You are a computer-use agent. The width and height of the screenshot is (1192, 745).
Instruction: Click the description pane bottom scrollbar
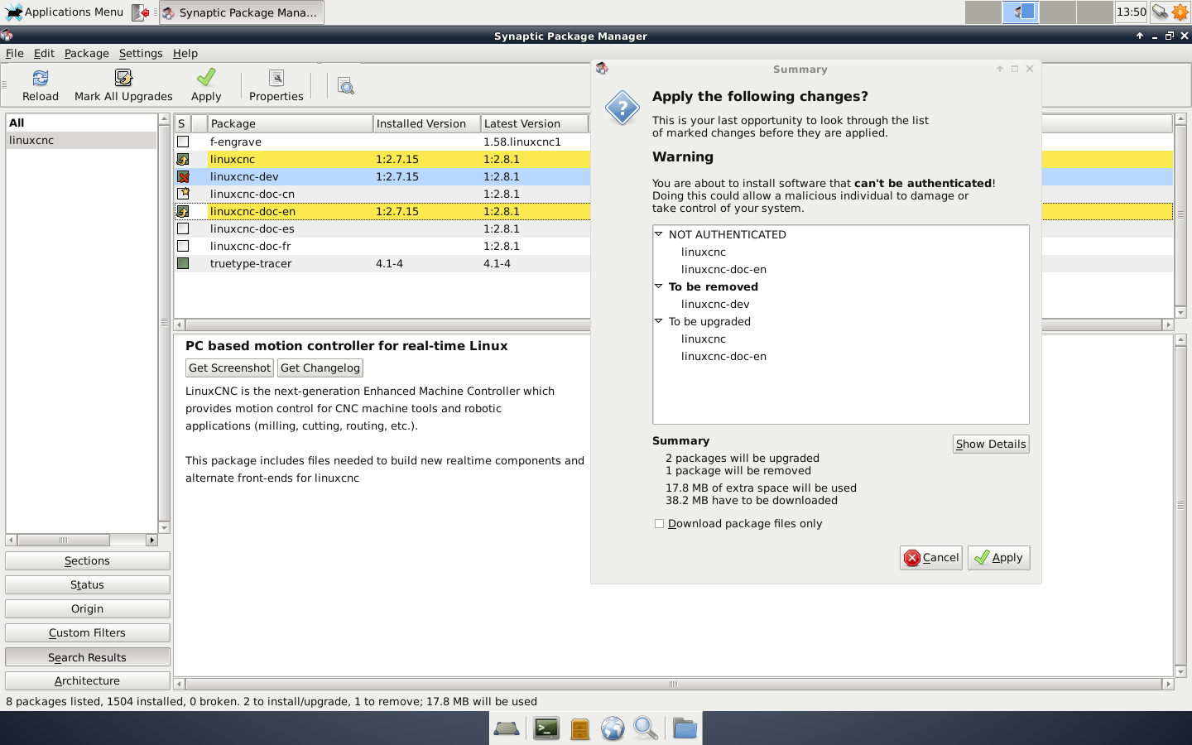pyautogui.click(x=674, y=685)
